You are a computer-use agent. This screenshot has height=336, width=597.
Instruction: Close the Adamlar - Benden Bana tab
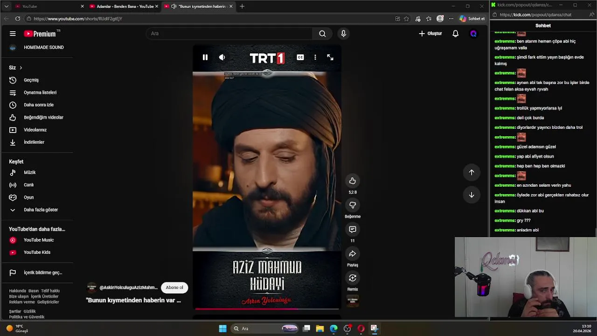(157, 6)
